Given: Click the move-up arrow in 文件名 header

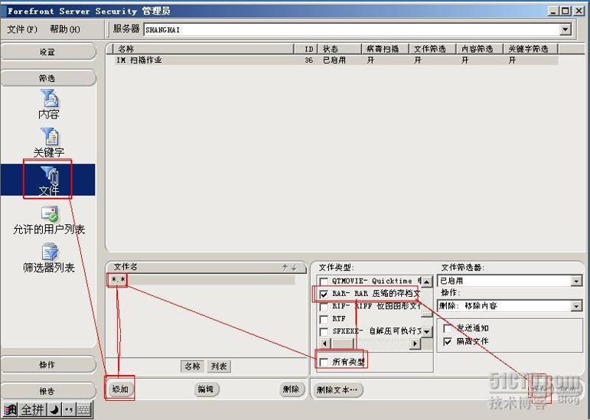Looking at the screenshot, I should tap(285, 267).
